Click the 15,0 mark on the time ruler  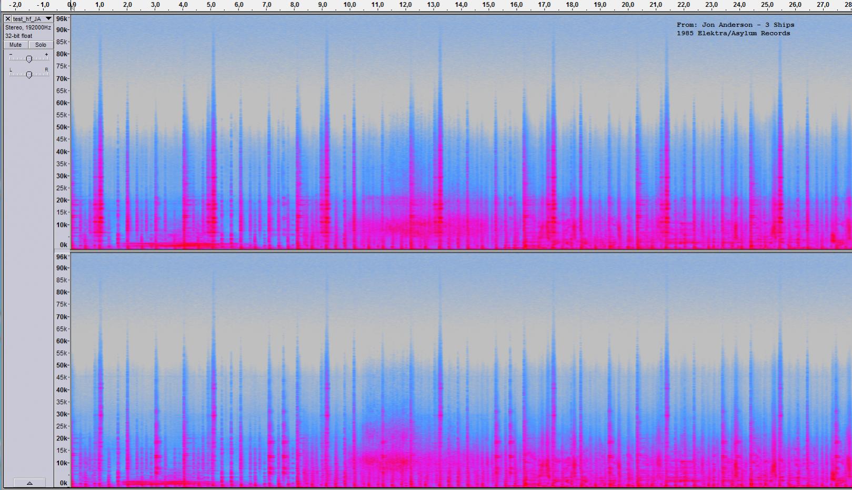click(x=489, y=5)
